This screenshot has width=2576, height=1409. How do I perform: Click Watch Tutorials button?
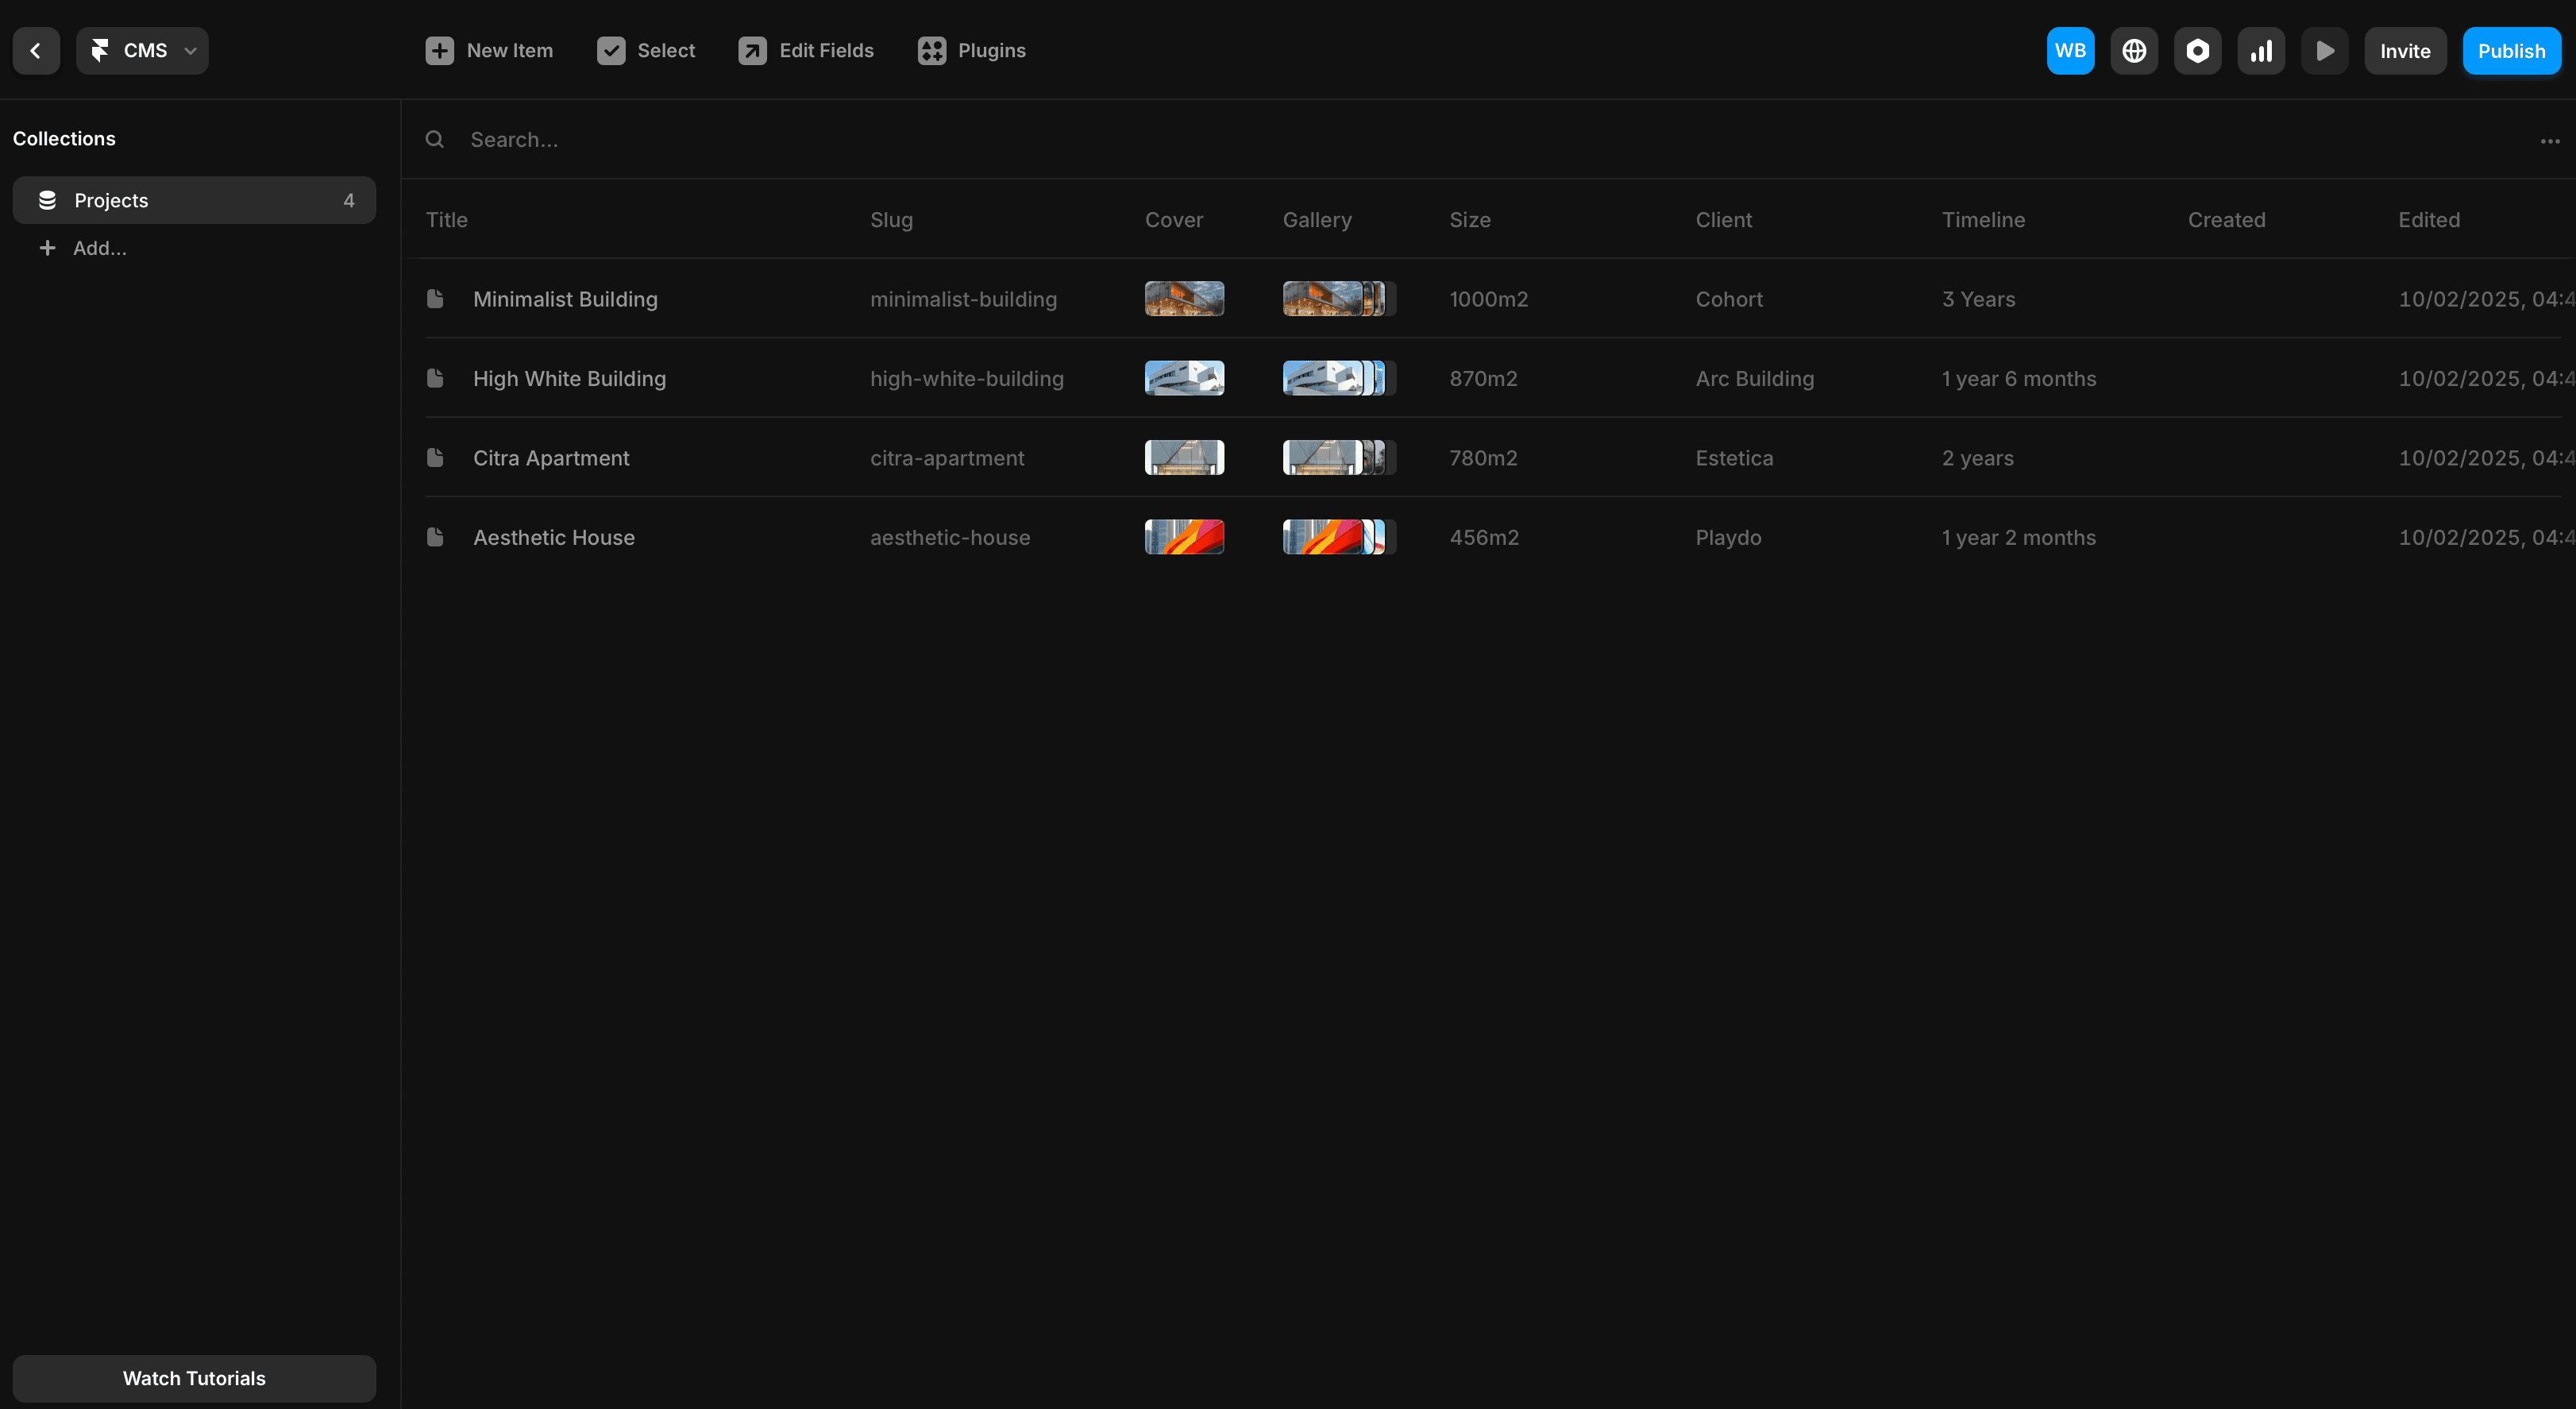pyautogui.click(x=194, y=1378)
